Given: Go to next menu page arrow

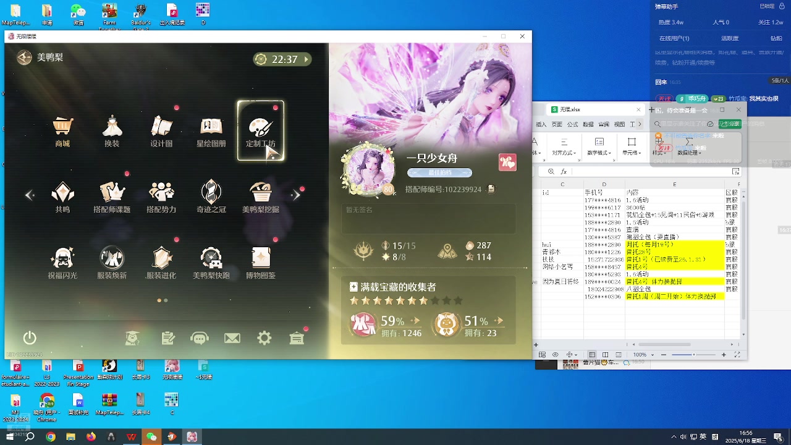Looking at the screenshot, I should click(296, 195).
